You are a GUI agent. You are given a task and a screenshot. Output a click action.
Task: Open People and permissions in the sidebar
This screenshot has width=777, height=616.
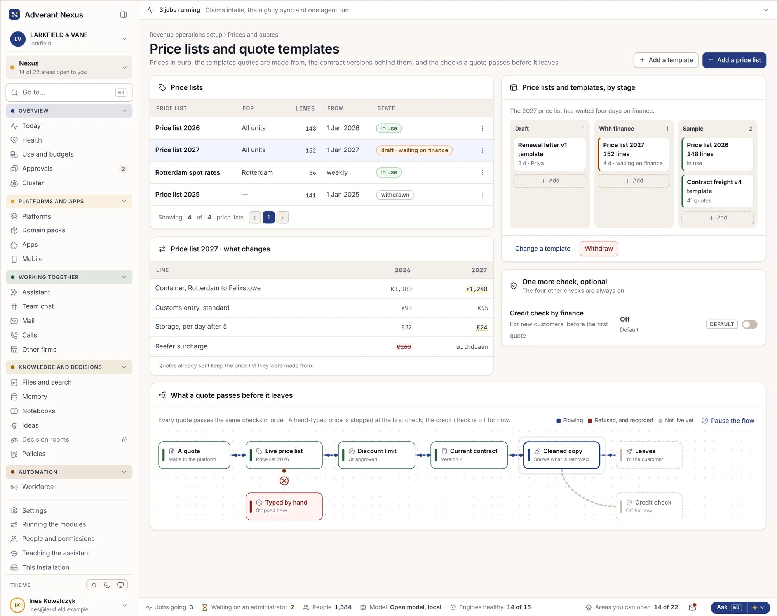coord(69,539)
